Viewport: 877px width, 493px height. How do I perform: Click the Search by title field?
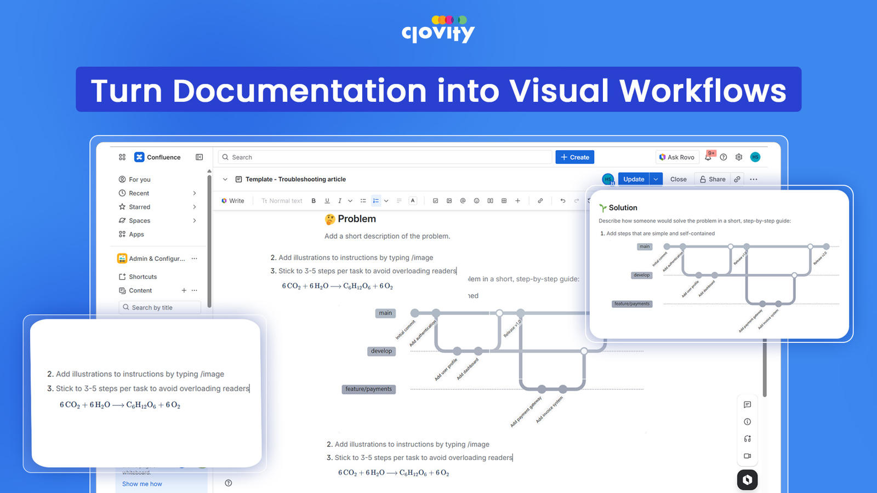[160, 308]
